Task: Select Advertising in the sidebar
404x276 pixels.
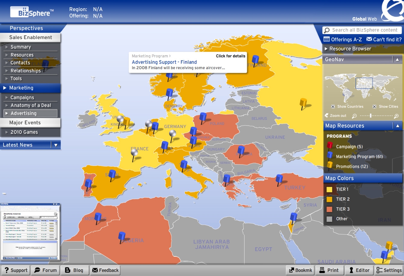Action: (x=31, y=113)
